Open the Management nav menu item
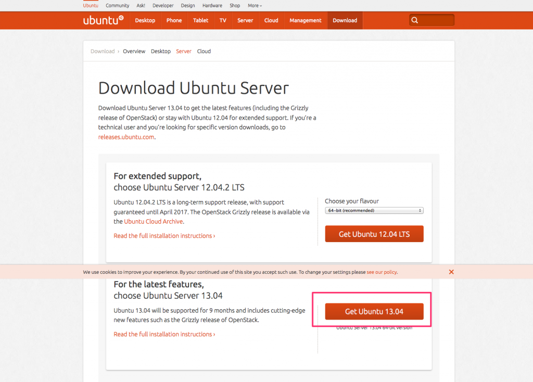This screenshot has height=382, width=533. (x=305, y=20)
